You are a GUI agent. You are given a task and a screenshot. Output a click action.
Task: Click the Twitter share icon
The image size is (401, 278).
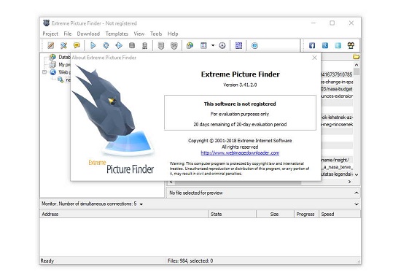click(x=338, y=45)
